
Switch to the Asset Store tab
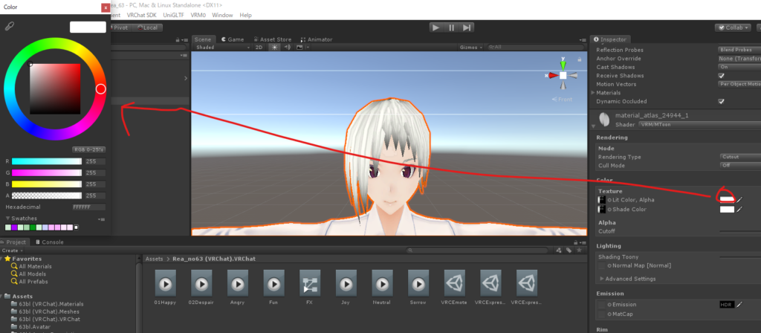pos(272,39)
